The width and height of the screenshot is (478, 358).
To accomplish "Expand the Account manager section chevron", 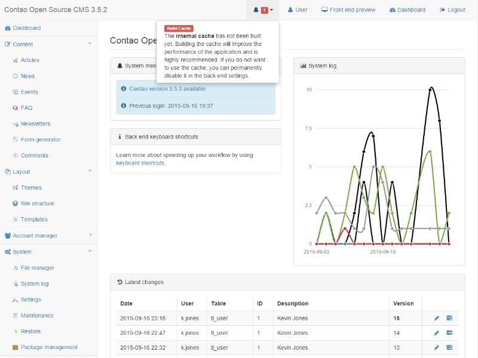I will [91, 234].
